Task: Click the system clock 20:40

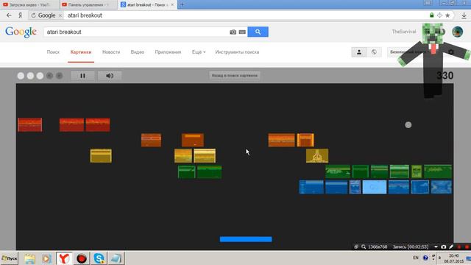Action: click(454, 255)
